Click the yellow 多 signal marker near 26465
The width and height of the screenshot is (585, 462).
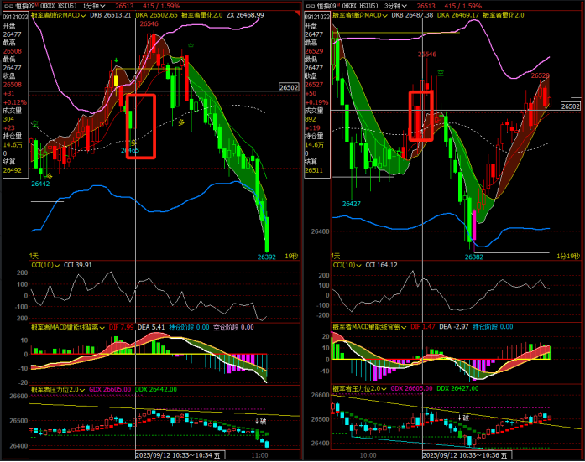point(133,143)
